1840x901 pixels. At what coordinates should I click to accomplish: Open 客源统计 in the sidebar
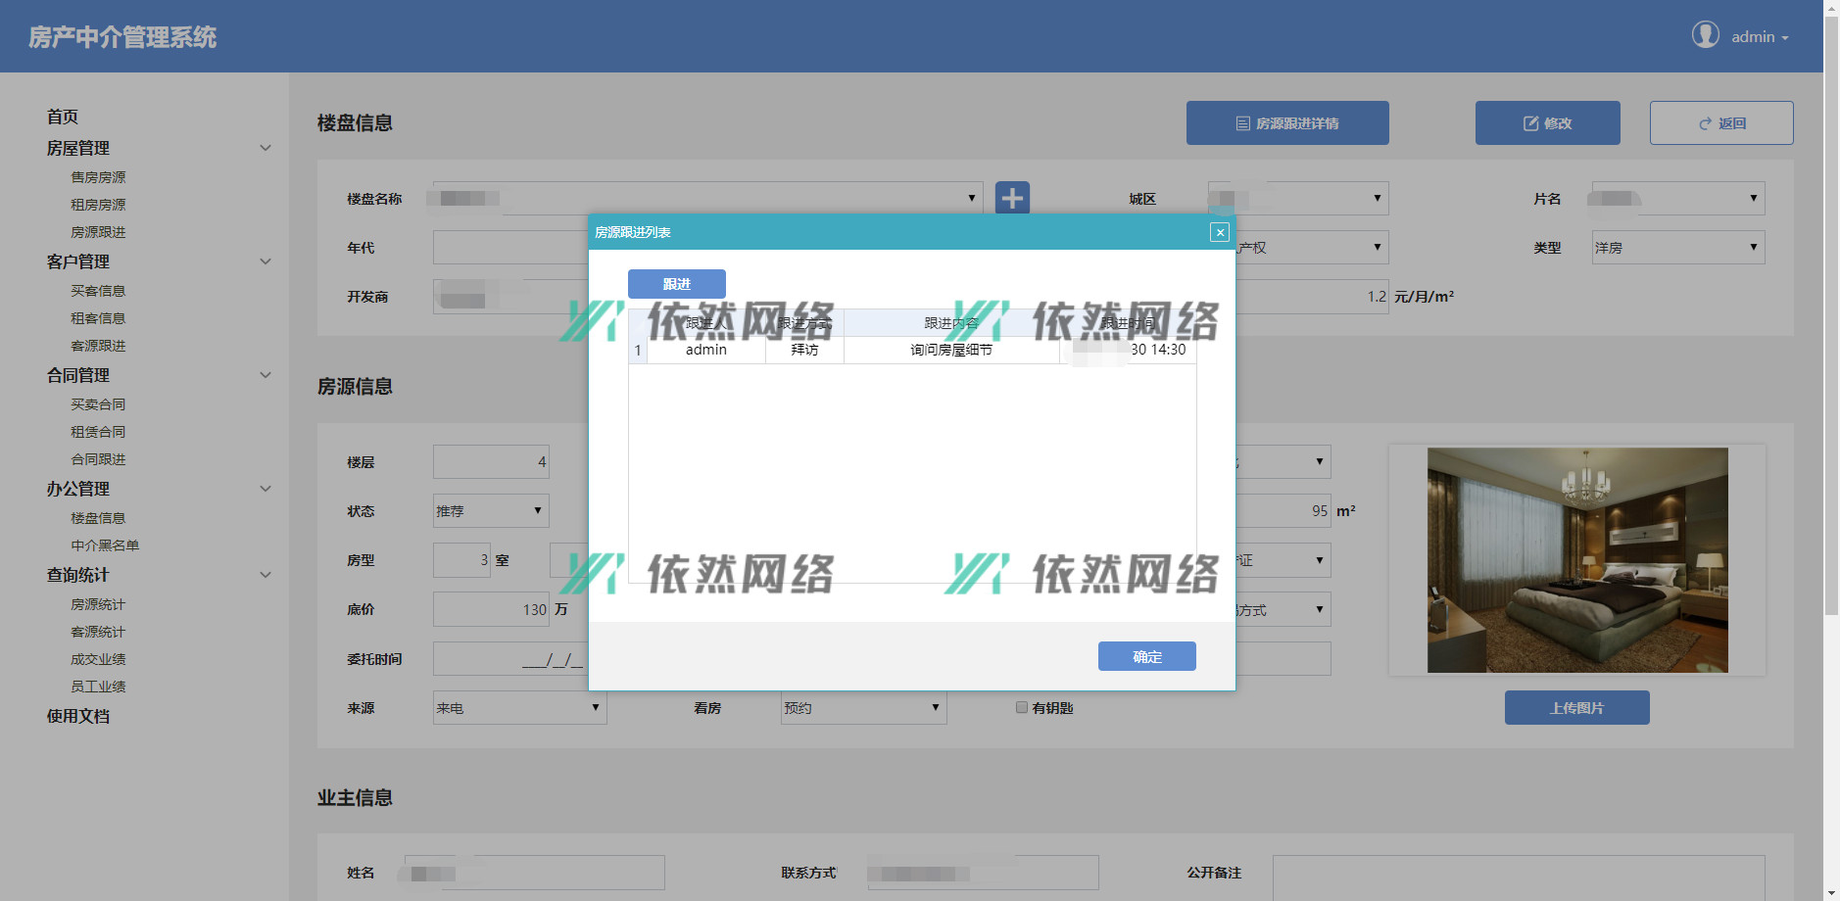[x=98, y=632]
